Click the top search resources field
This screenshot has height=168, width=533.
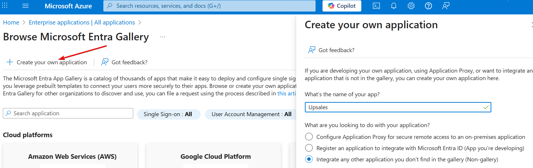pyautogui.click(x=209, y=6)
